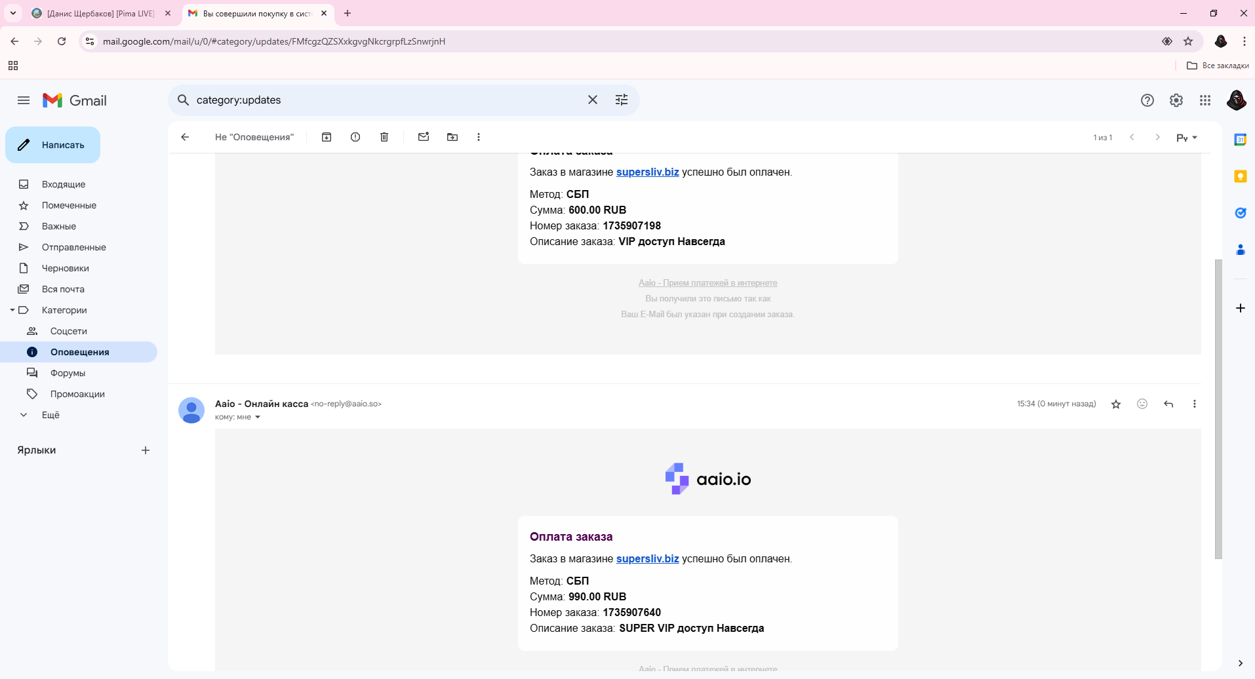
Task: Go back to the message list
Action: tap(185, 137)
